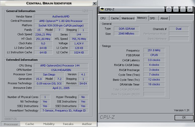Click the CPU String field value
The height and width of the screenshot is (128, 195).
61,65
